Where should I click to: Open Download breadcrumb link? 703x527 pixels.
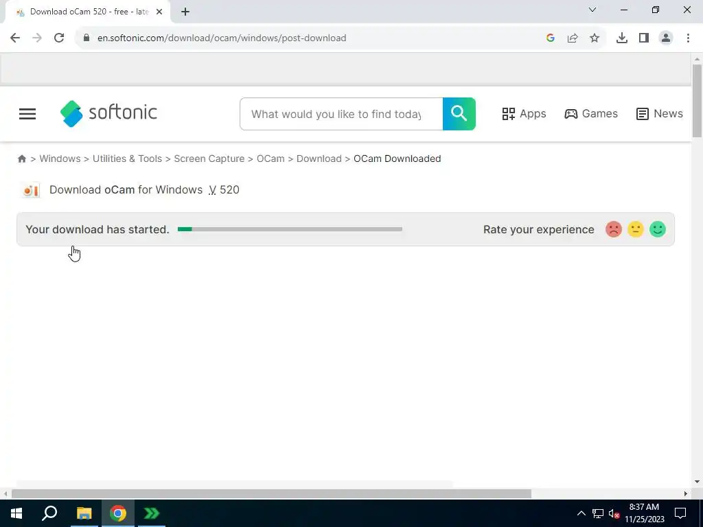(x=319, y=159)
